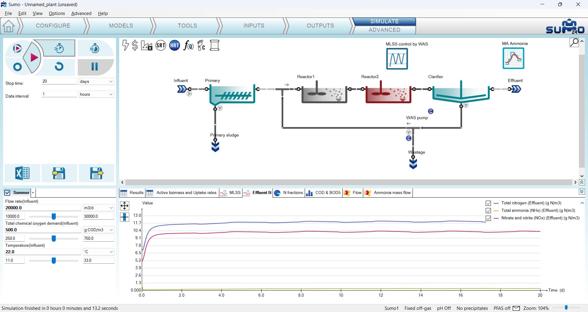Open the File menu
Image resolution: width=588 pixels, height=312 pixels.
[x=8, y=13]
